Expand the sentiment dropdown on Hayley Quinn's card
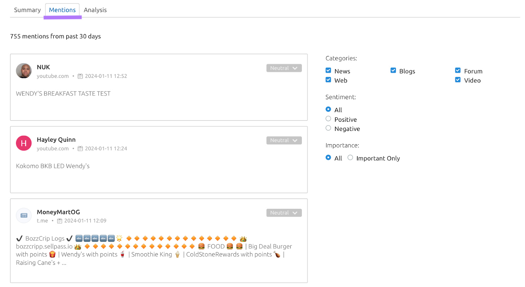This screenshot has height=287, width=525. [x=284, y=140]
